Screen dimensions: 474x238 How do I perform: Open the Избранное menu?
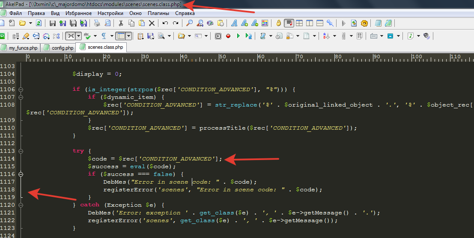[x=79, y=13]
